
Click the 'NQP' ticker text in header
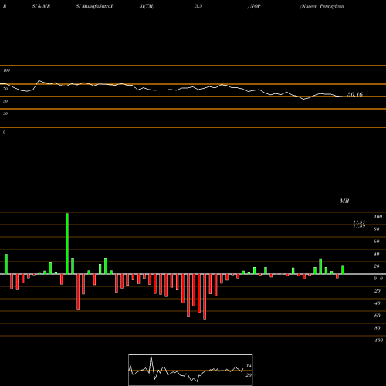[x=255, y=6]
